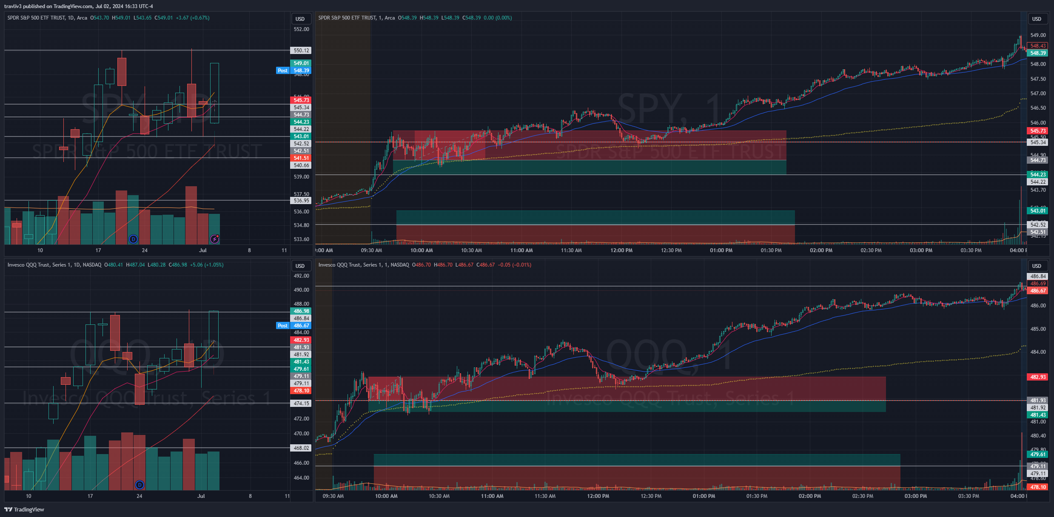The width and height of the screenshot is (1054, 517).
Task: Click the 543.01 green label on SPY daily axis
Action: 301,136
